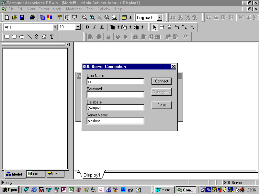
Task: Click the grayed-out Disconnect button
Action: (x=161, y=92)
